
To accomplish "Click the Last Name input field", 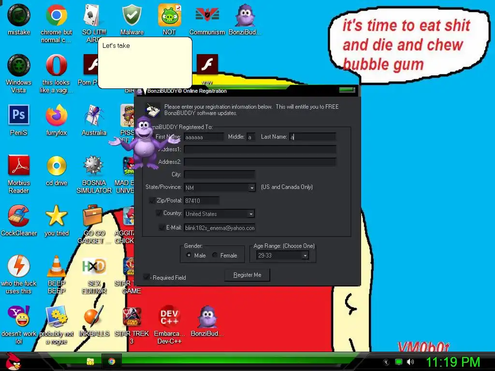I will click(x=313, y=137).
